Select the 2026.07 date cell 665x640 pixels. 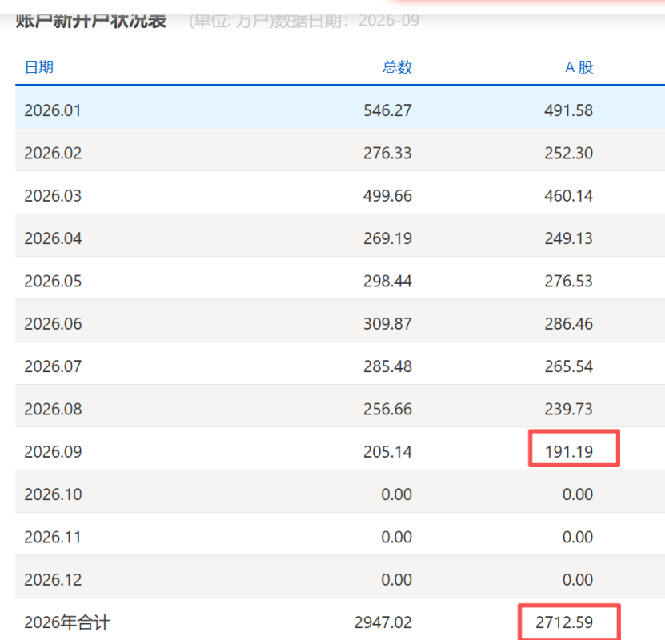[53, 366]
